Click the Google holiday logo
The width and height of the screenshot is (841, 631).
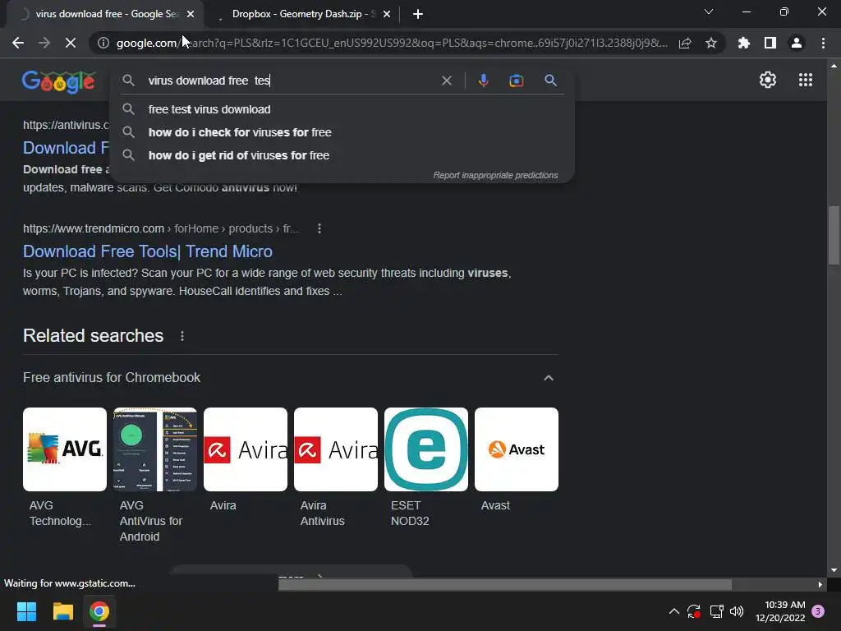click(59, 81)
